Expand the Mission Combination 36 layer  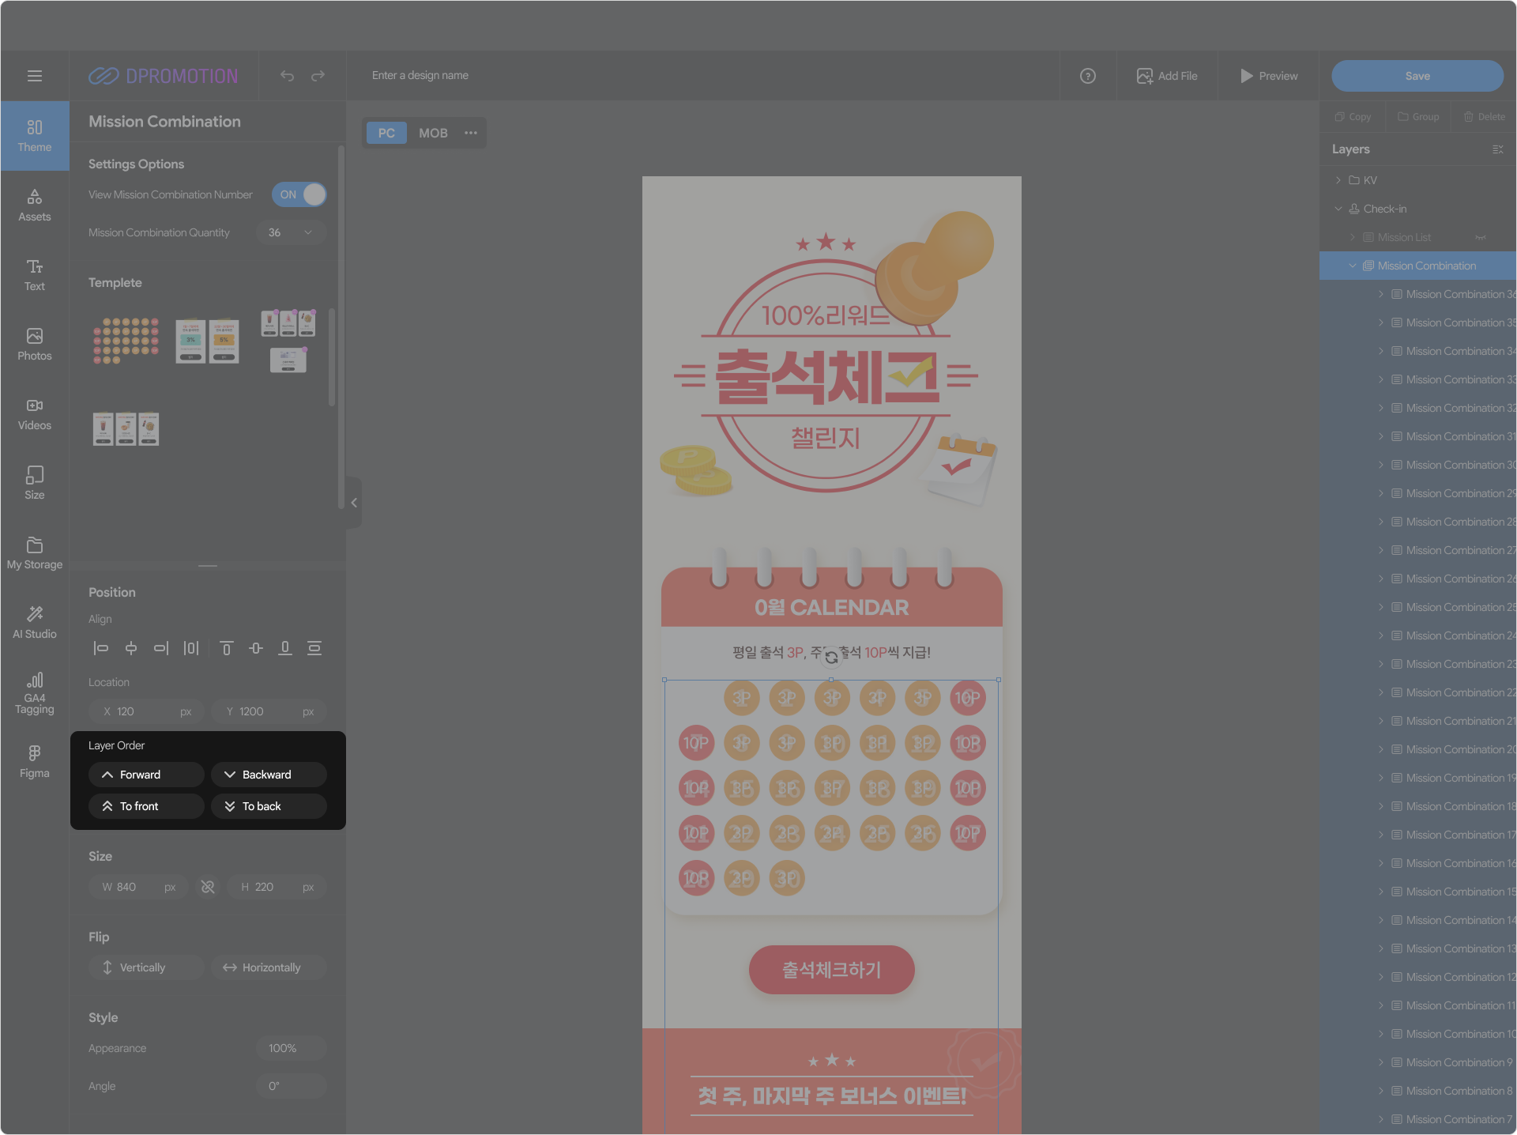pos(1381,294)
